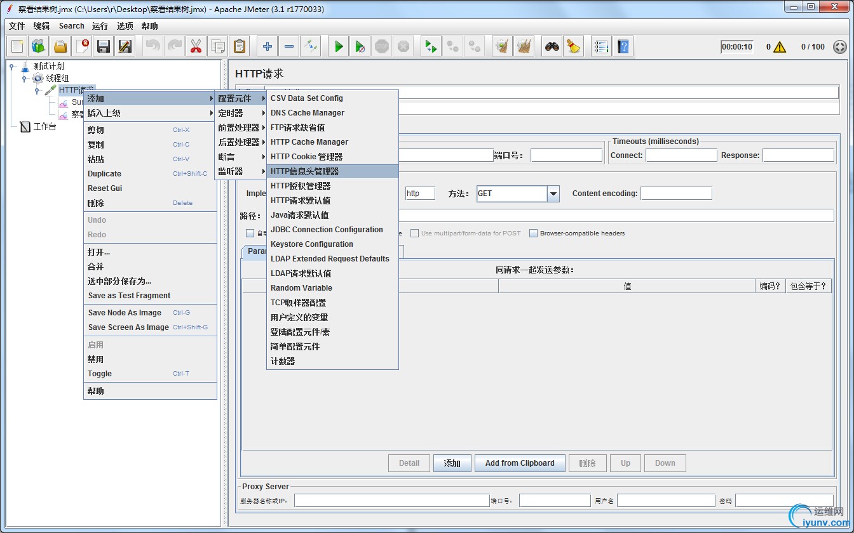Choose CSV Data Set Config

(x=332, y=98)
